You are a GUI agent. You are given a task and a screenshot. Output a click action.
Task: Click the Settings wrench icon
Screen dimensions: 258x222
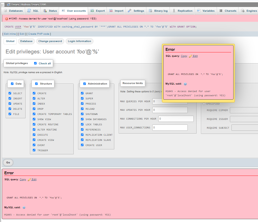point(130,11)
